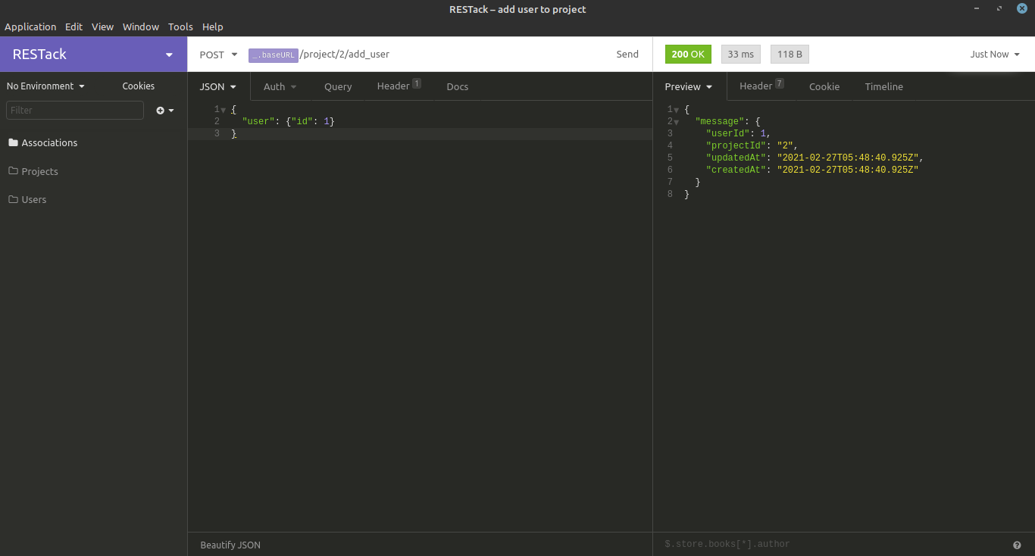Image resolution: width=1035 pixels, height=556 pixels.
Task: Switch to the response Header tab
Action: point(761,86)
